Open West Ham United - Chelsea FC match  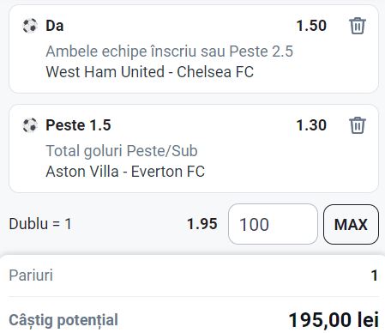150,72
